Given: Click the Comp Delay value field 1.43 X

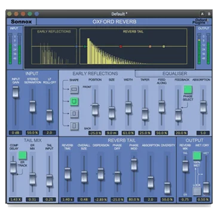Looking at the screenshot, I should tap(16, 199).
